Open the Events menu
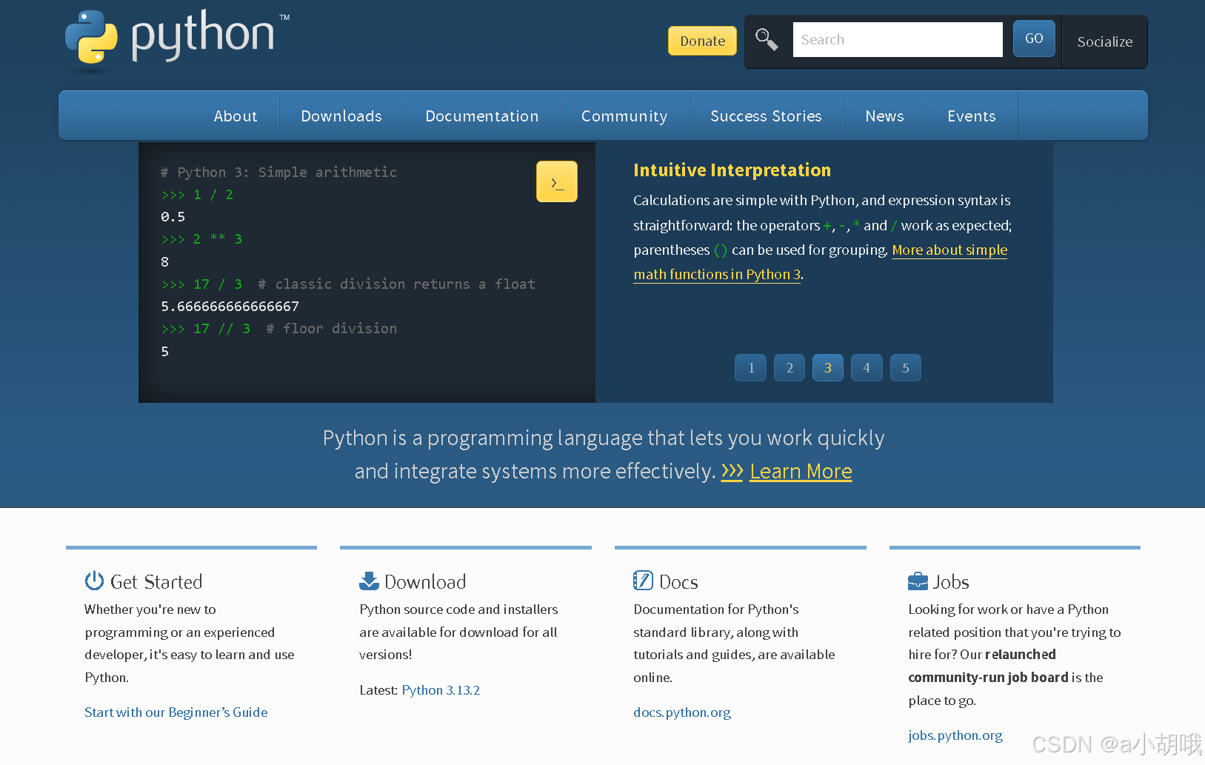Image resolution: width=1205 pixels, height=765 pixels. pos(972,116)
